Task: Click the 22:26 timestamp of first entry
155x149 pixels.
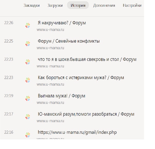Action: coord(9,23)
